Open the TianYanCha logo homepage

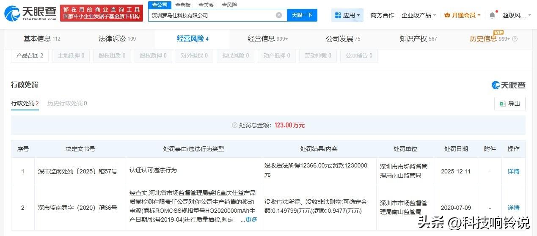30,14
